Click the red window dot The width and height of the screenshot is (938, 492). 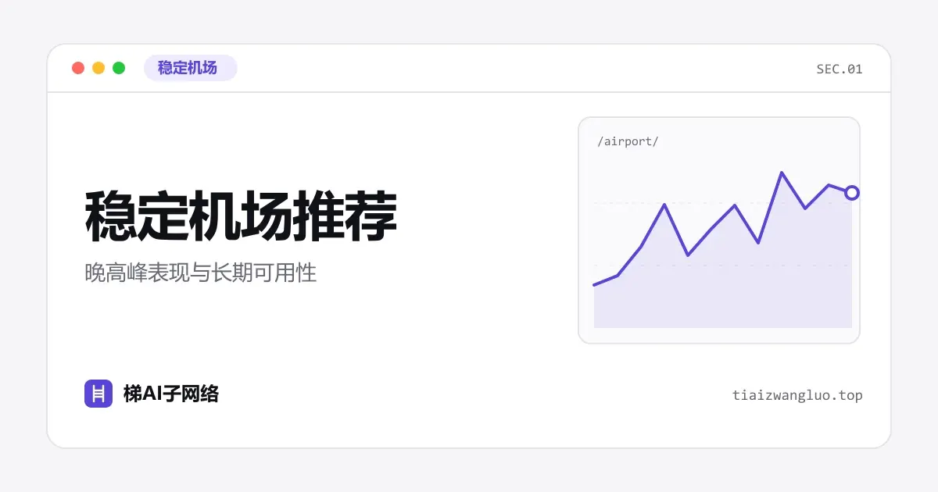[x=78, y=68]
